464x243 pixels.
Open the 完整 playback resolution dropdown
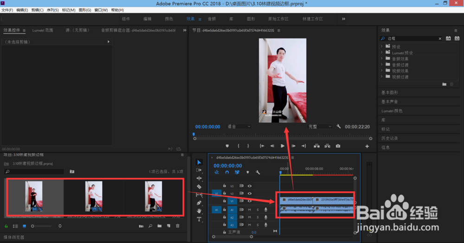320,126
